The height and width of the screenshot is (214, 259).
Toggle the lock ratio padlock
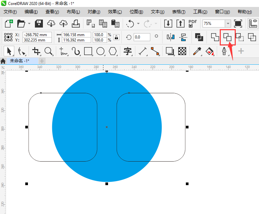116,37
